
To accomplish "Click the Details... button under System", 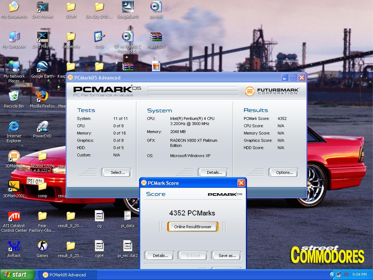I will point(212,172).
